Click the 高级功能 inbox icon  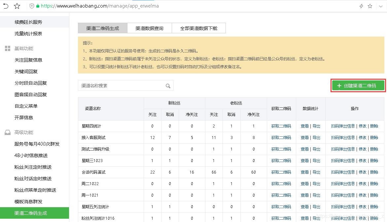(8, 132)
